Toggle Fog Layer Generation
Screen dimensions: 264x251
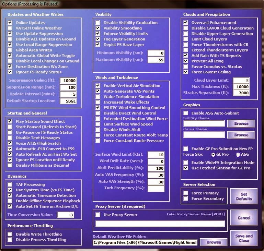coord(97,39)
